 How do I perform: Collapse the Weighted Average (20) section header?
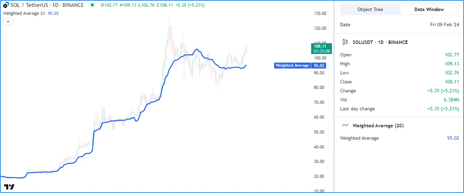378,126
